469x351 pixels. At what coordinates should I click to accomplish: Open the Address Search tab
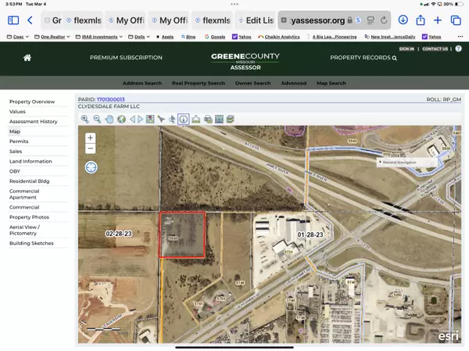coord(142,83)
